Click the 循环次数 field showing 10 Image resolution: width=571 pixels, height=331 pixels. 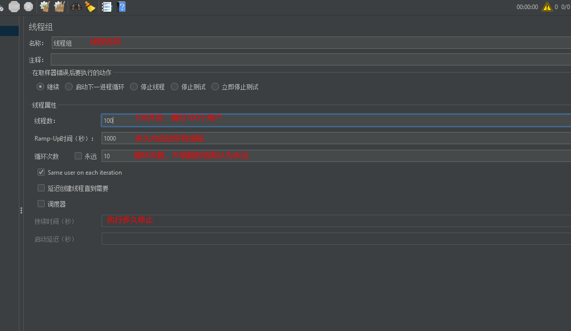pos(336,156)
